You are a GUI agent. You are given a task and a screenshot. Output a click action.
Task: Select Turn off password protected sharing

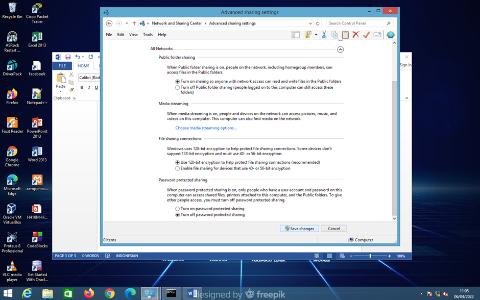pos(177,215)
